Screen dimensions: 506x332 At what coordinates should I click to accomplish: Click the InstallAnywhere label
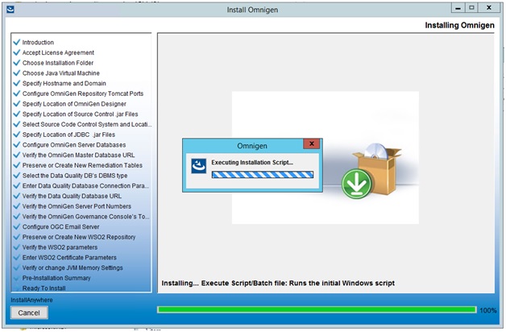tap(31, 300)
